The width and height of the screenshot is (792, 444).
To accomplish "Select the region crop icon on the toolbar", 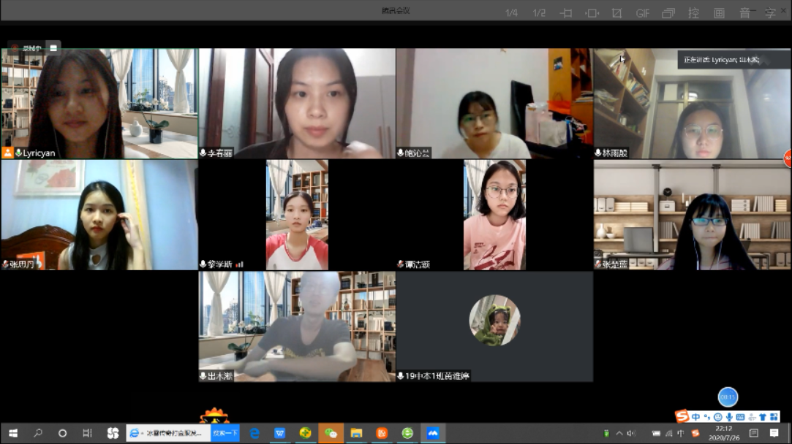I will 615,12.
